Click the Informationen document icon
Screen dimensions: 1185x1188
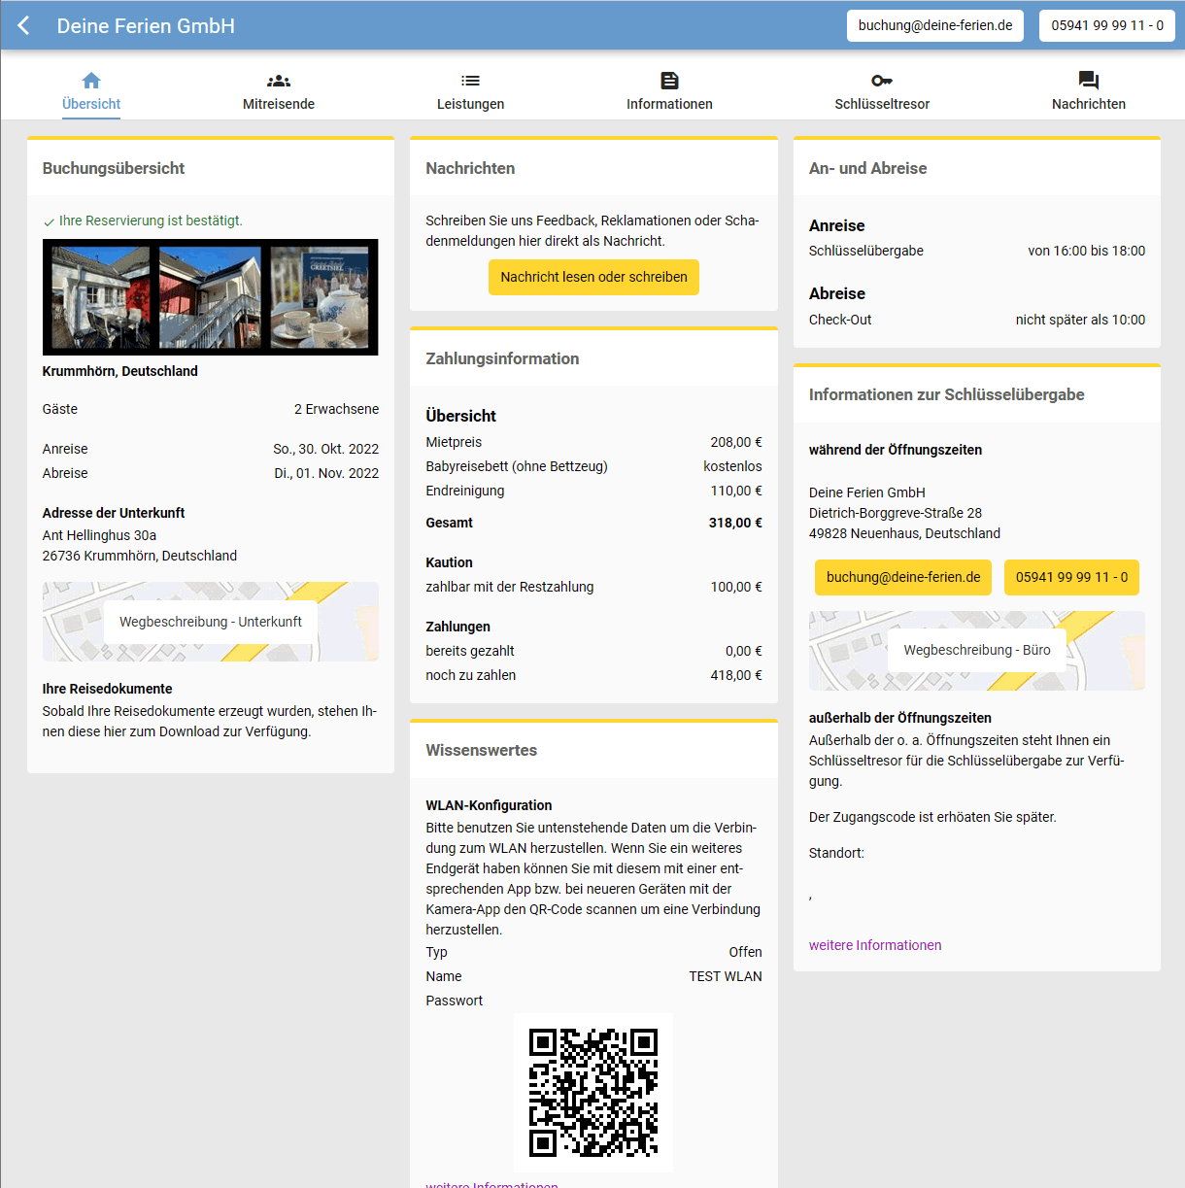[x=669, y=81]
